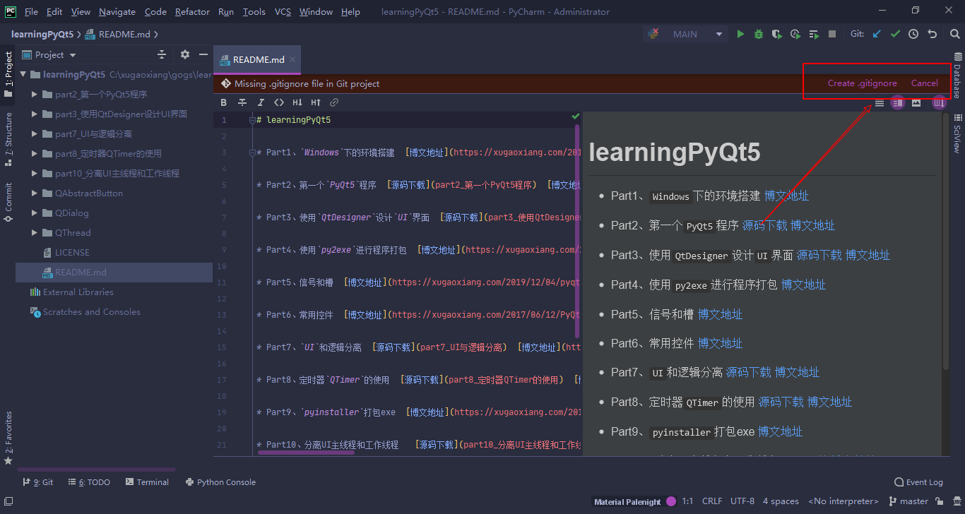Viewport: 965px width, 514px height.
Task: Open the Terminal tool window tab
Action: coord(148,482)
